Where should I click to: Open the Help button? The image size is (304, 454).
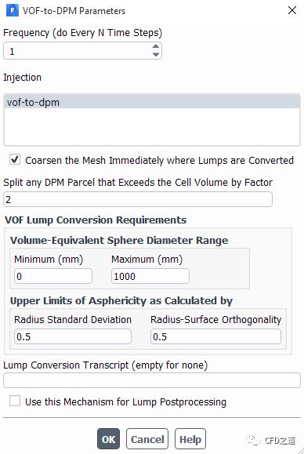pyautogui.click(x=190, y=439)
